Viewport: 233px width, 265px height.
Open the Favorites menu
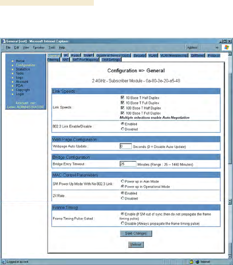[39, 47]
